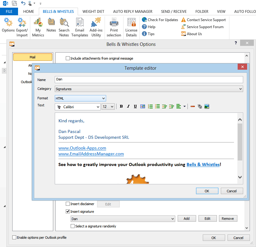This screenshot has width=256, height=247.
Task: Open the signature dropdown showing Dan
Action: coord(123,219)
